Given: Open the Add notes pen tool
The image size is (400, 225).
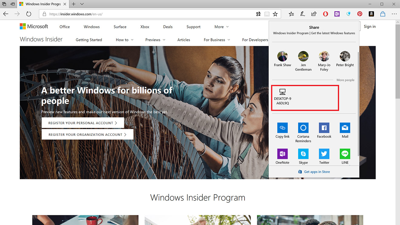Looking at the screenshot, I should point(302,14).
